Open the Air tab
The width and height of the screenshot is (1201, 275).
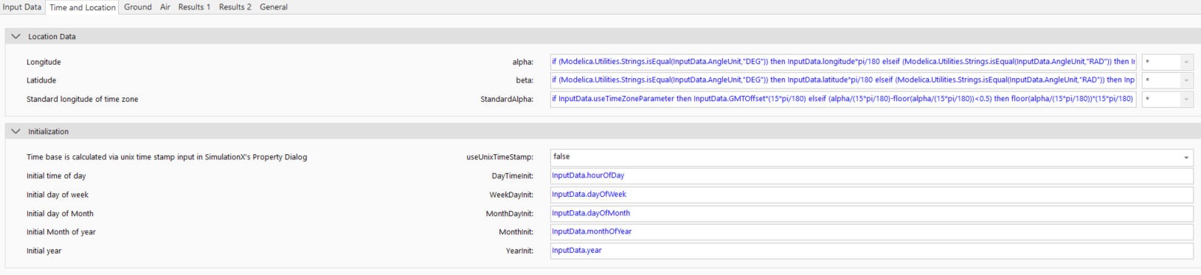(165, 7)
